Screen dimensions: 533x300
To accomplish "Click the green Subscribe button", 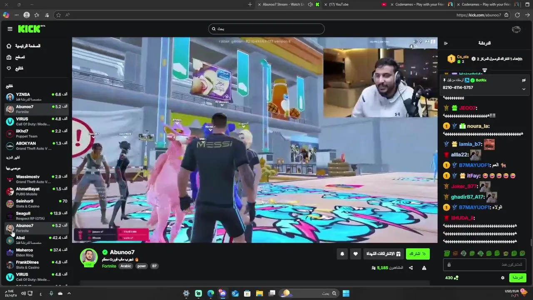I will [417, 254].
